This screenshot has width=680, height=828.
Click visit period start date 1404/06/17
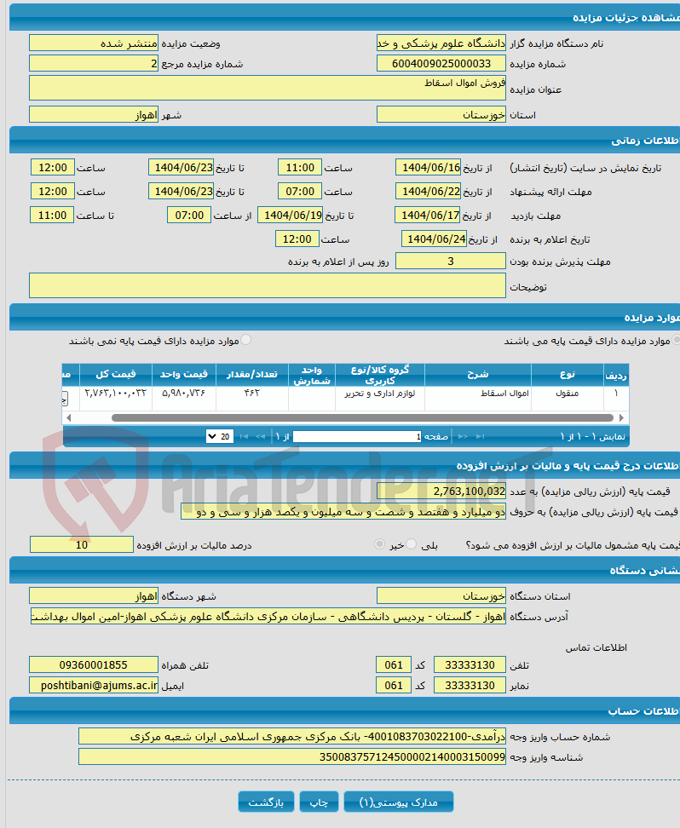coord(428,215)
